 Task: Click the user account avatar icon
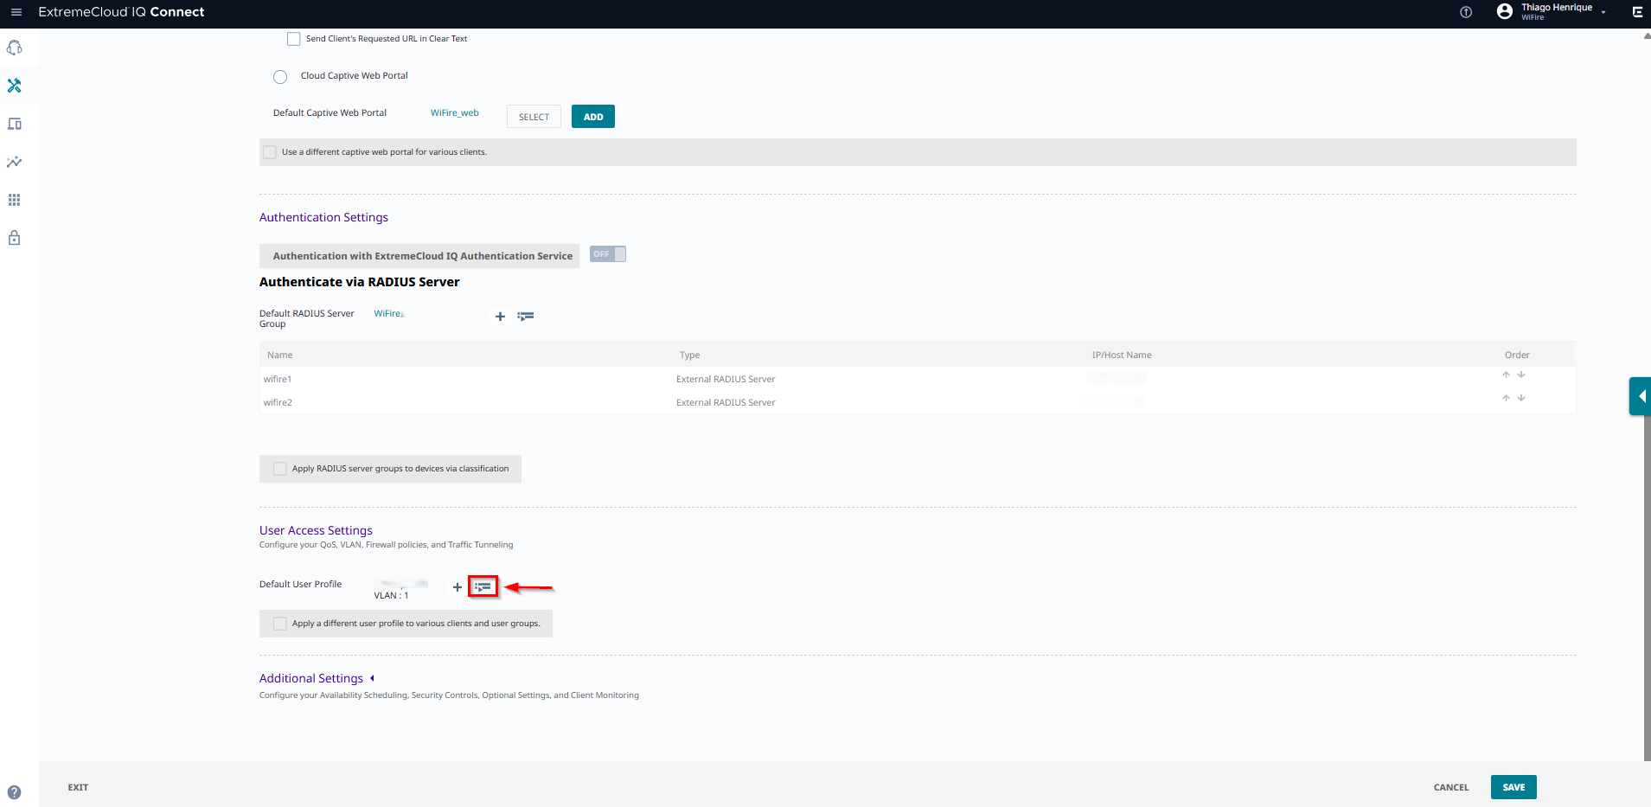[x=1505, y=11]
